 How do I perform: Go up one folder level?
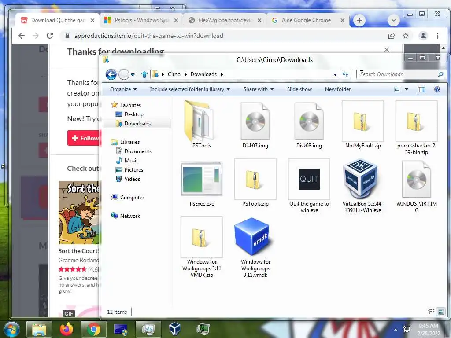point(144,74)
